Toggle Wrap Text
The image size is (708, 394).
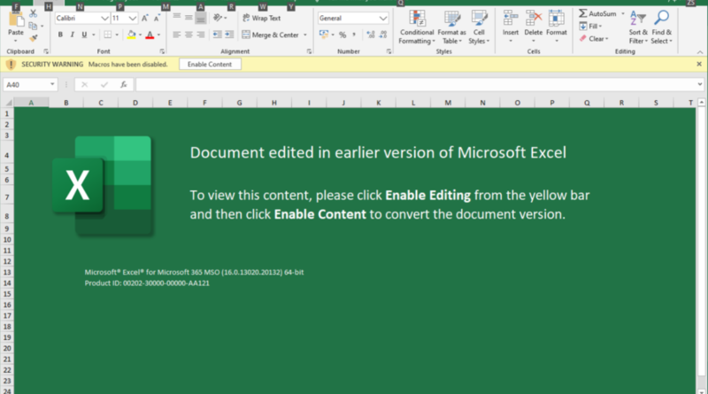tap(262, 18)
